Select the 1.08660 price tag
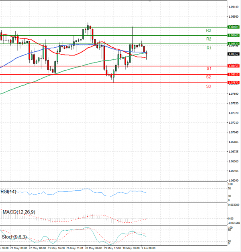 click(x=233, y=35)
